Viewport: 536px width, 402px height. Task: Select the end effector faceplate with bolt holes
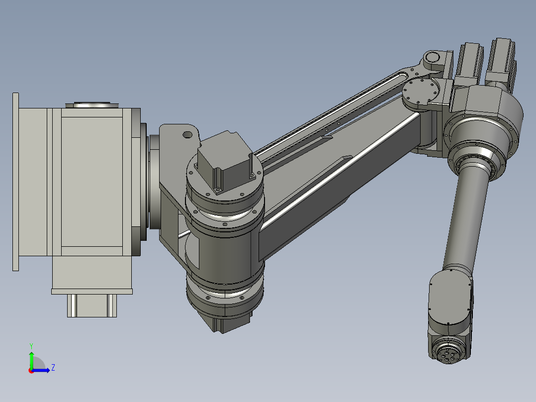point(449,354)
